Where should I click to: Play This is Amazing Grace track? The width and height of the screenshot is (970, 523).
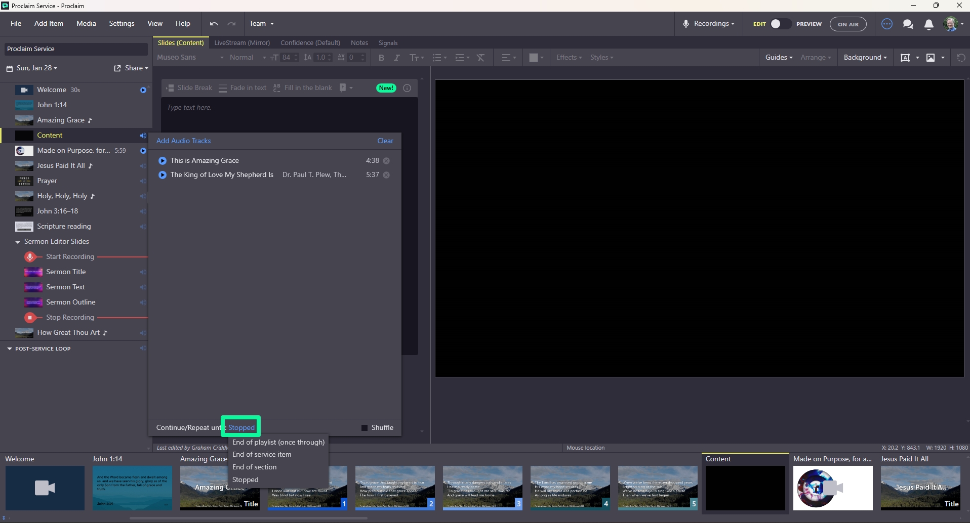coord(163,161)
